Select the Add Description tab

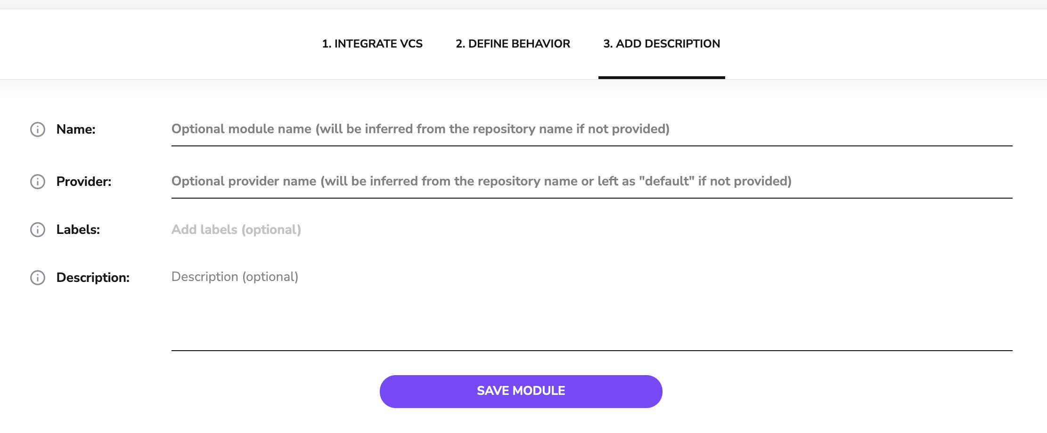[662, 44]
